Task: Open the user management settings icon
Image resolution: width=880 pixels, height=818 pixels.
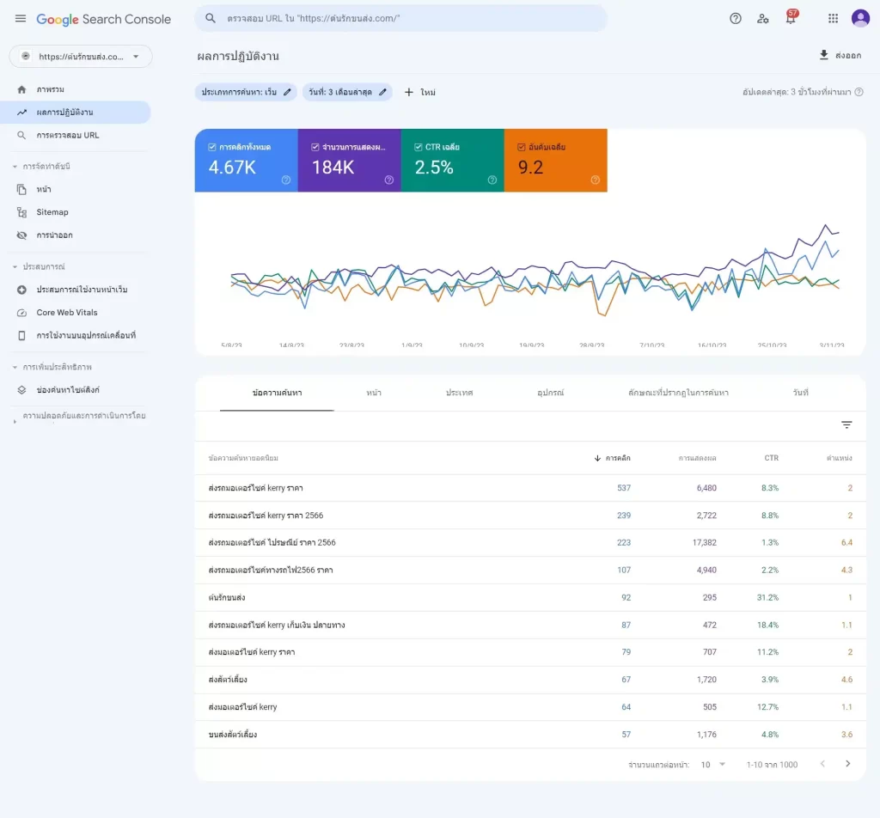Action: (763, 19)
